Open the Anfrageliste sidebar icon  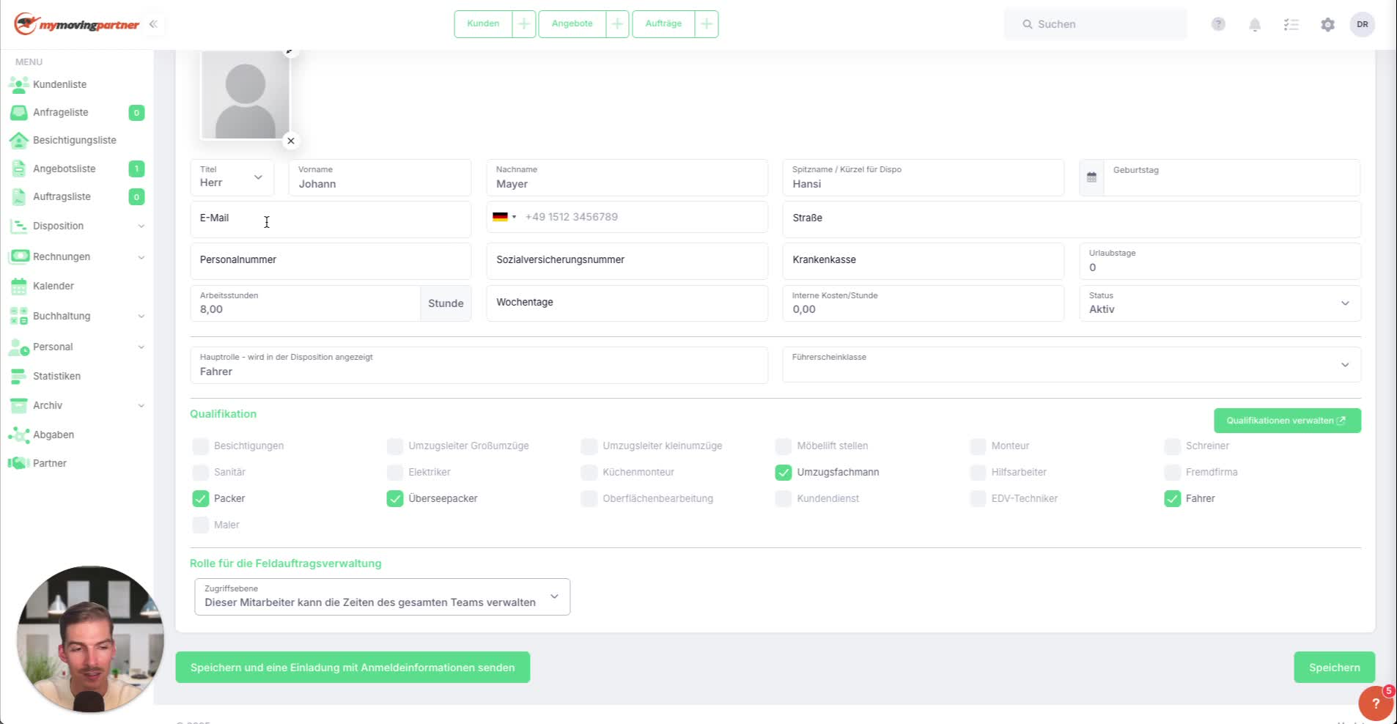pos(18,112)
